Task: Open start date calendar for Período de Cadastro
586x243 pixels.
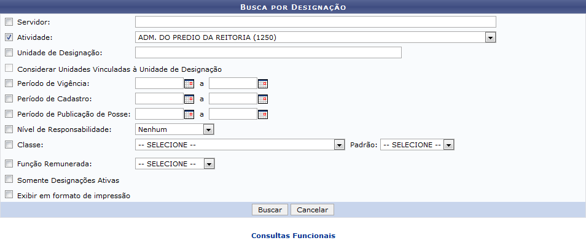Action: 189,99
